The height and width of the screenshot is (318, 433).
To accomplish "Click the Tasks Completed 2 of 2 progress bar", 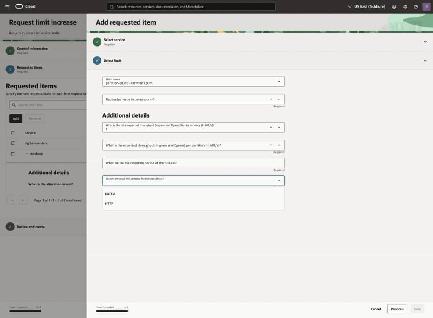I will pyautogui.click(x=25, y=311).
